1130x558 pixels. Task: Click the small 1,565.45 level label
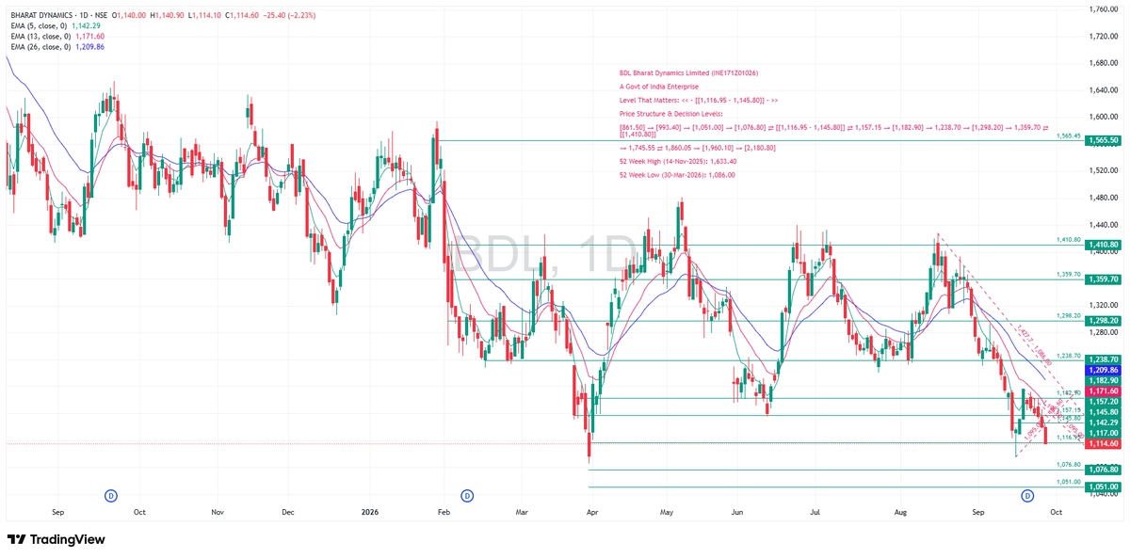coord(1067,136)
